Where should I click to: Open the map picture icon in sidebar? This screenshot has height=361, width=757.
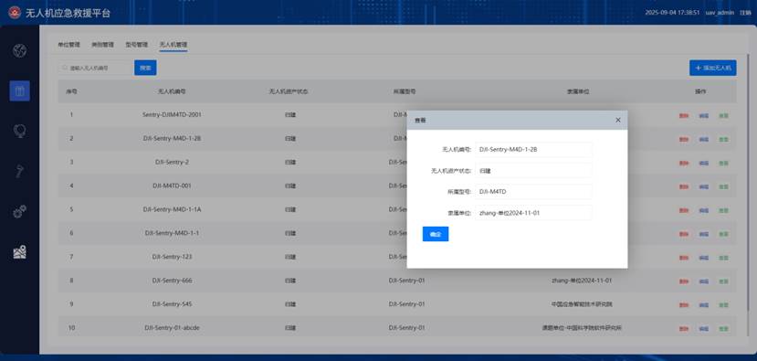point(20,251)
